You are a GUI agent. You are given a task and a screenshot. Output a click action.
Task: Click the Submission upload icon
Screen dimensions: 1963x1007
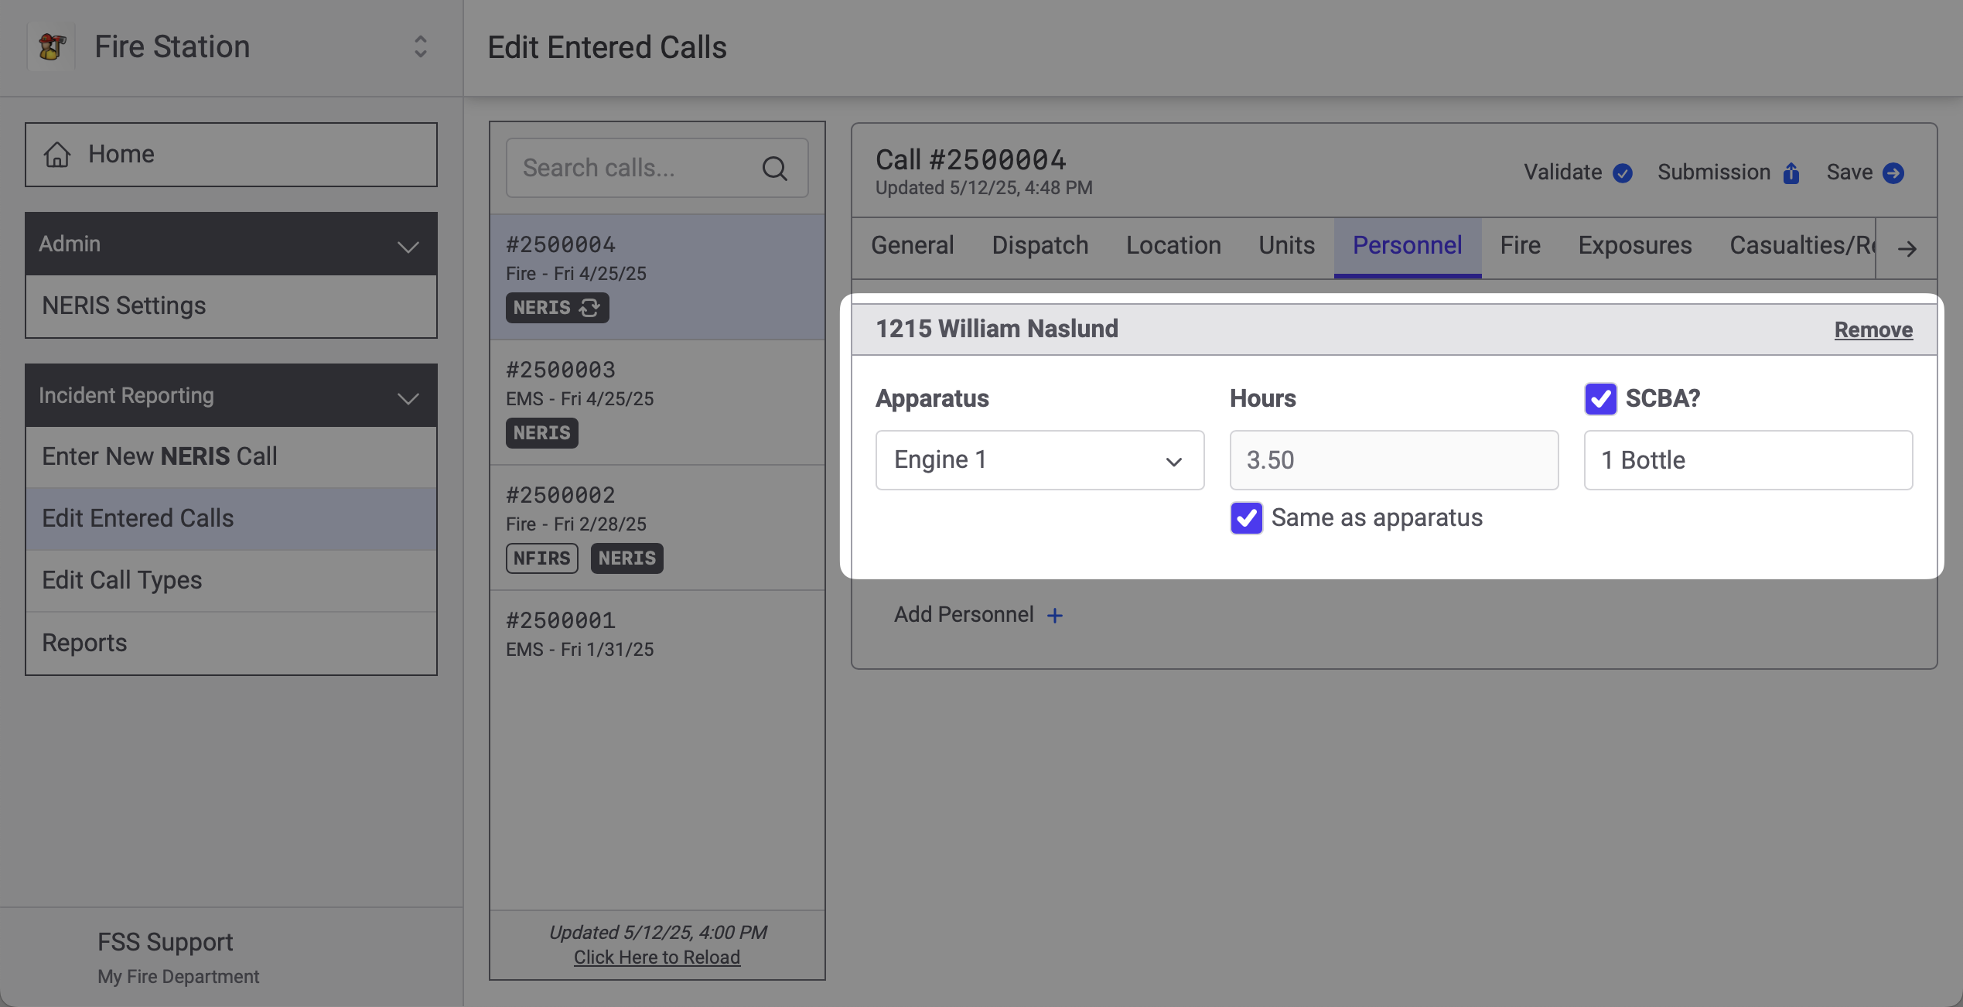[x=1791, y=172]
